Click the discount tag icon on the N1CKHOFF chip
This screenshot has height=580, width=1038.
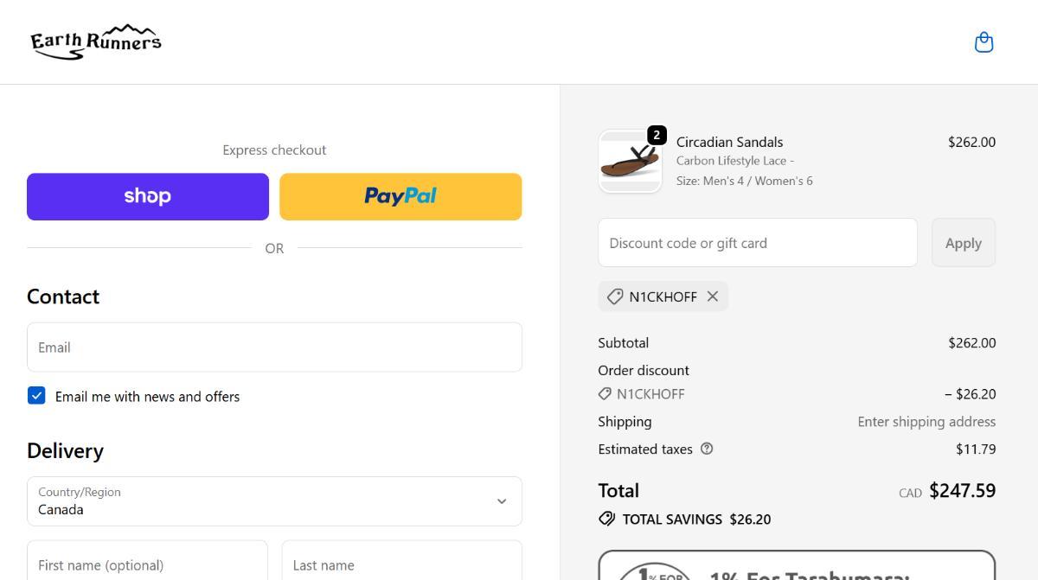click(615, 296)
